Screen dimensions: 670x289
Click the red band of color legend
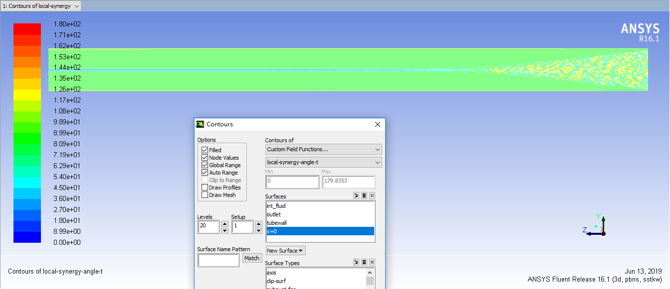click(x=27, y=29)
